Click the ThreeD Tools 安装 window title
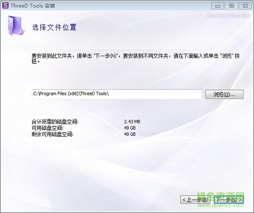 (33, 6)
